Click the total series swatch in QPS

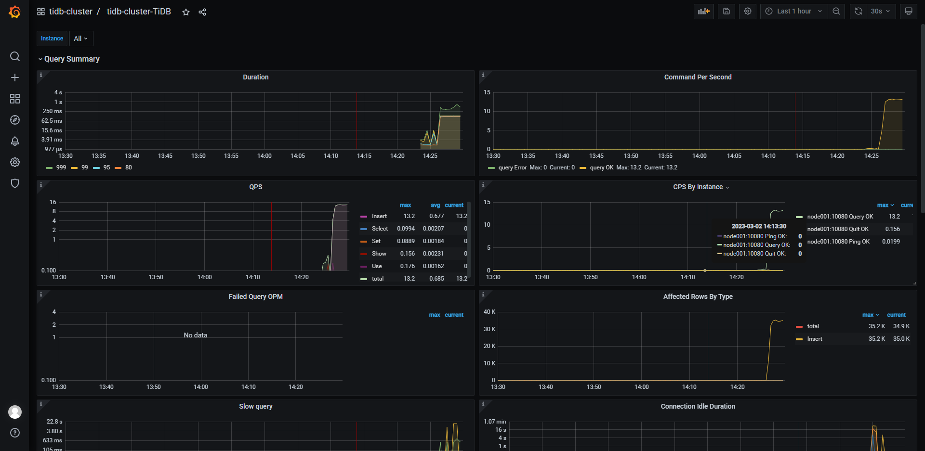364,279
